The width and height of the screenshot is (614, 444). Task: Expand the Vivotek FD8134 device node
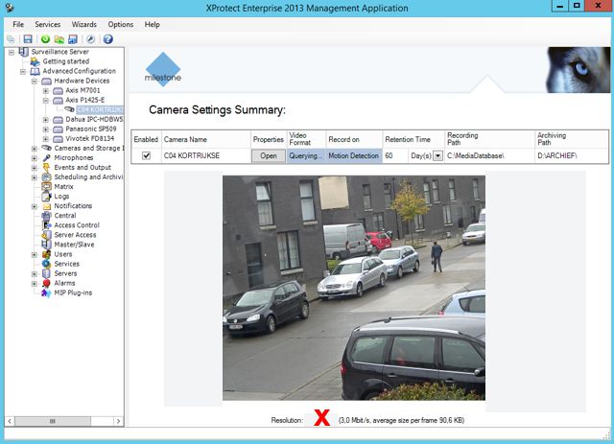click(46, 139)
